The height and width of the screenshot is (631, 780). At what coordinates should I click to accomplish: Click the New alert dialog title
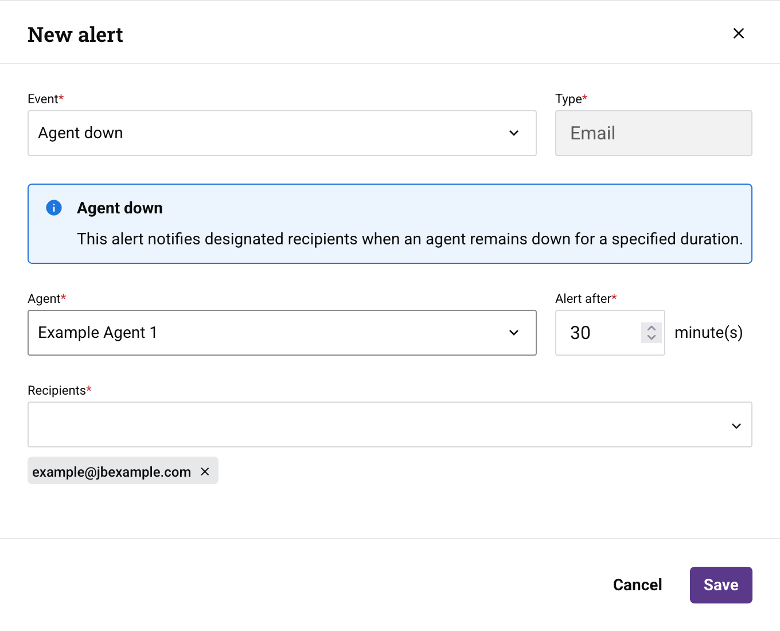75,34
